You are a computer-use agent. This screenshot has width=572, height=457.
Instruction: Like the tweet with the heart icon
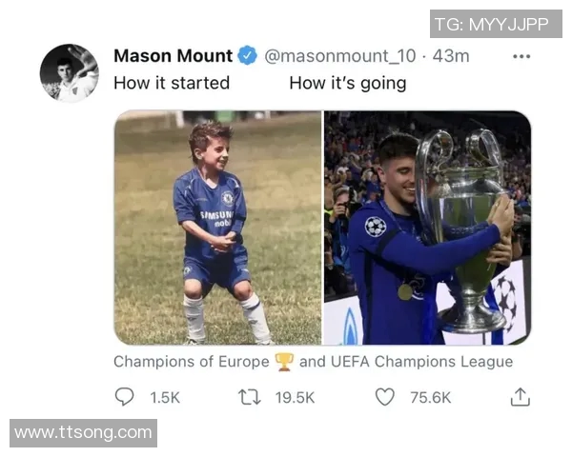[384, 397]
